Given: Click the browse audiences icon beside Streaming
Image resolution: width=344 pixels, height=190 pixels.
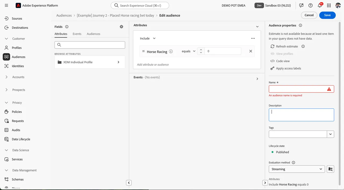Looking at the screenshot, I should [331, 169].
